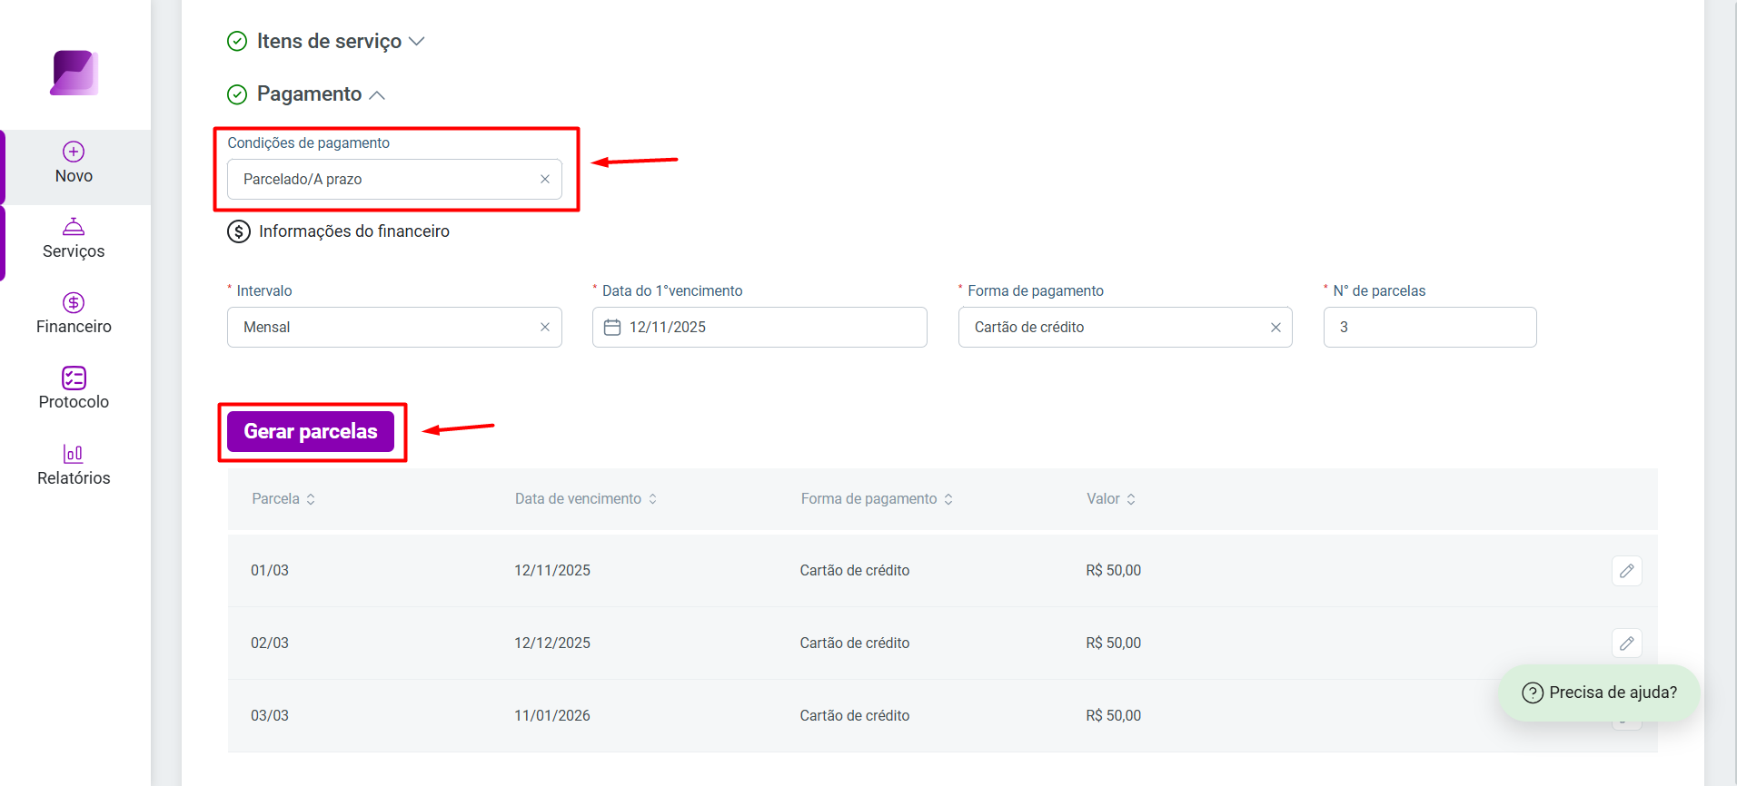Screen dimensions: 1737x786
Task: Click the dollar icon beside Informações do financeiro
Action: [239, 231]
